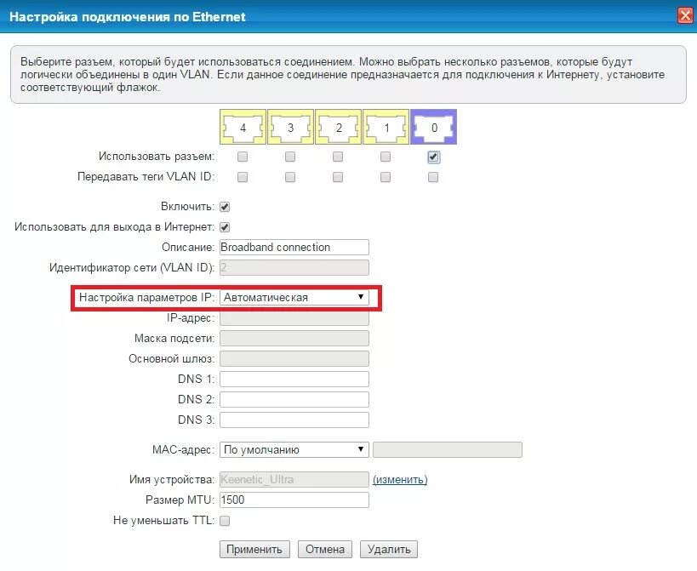Enable VLAN ID tags for port 0
This screenshot has height=571, width=697.
[x=433, y=177]
